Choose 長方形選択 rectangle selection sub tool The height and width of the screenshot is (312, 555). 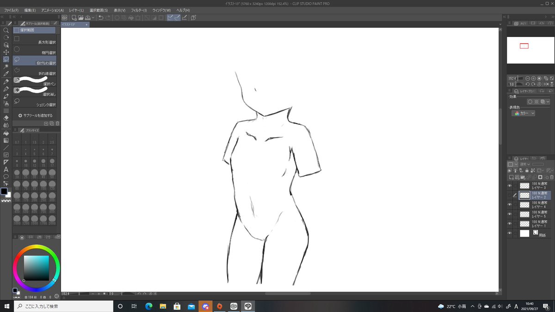point(35,40)
